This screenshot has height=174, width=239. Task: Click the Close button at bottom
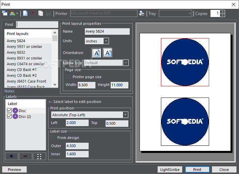coord(224,170)
